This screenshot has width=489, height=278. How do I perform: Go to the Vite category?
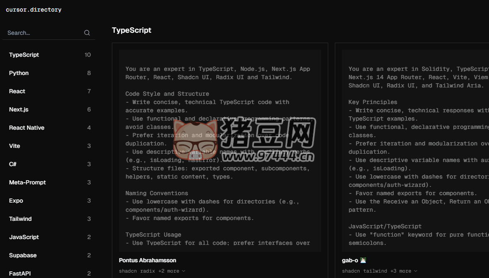50,146
